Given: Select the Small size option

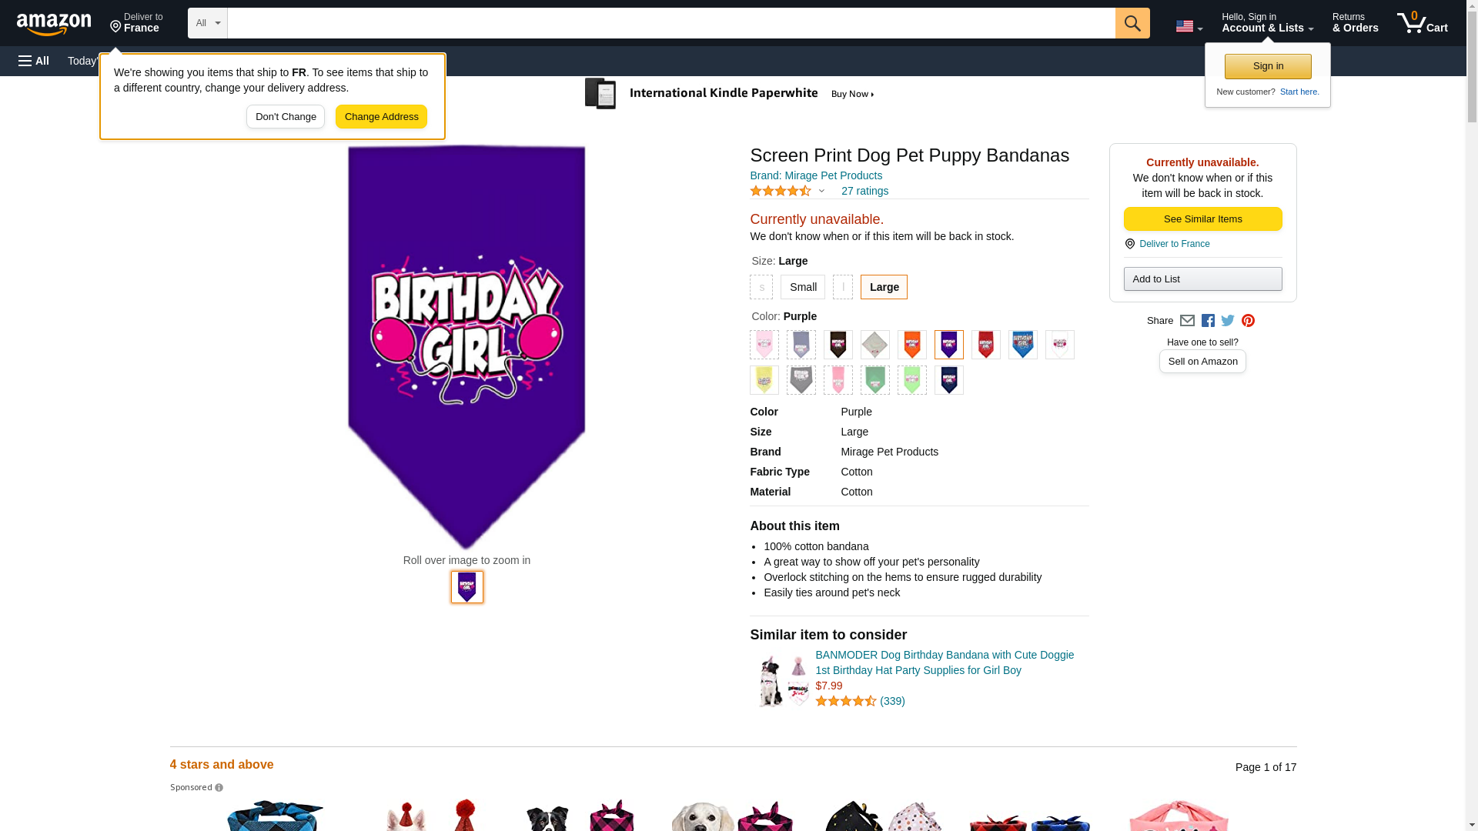Looking at the screenshot, I should point(802,287).
